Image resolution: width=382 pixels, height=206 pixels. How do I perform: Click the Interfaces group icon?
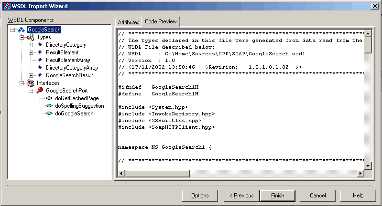[x=30, y=83]
